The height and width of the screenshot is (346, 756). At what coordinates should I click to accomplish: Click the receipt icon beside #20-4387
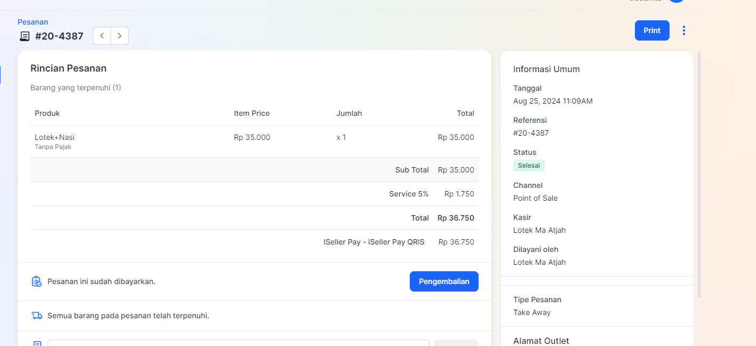[x=25, y=36]
